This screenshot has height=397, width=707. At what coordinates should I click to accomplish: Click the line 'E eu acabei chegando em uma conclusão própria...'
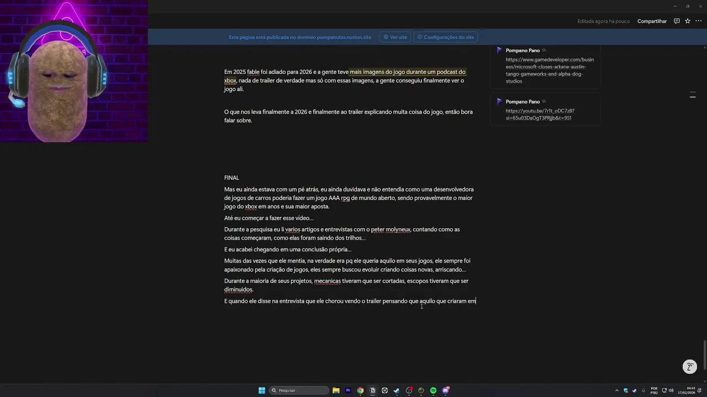[288, 249]
